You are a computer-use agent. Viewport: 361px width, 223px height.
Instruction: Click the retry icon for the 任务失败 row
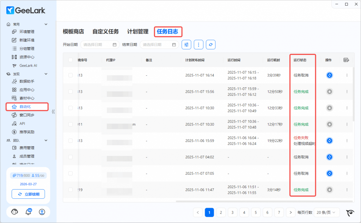click(x=329, y=141)
